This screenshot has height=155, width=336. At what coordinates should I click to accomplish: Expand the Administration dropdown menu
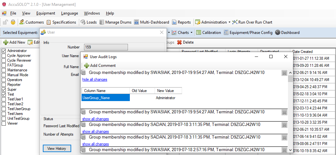229,23
